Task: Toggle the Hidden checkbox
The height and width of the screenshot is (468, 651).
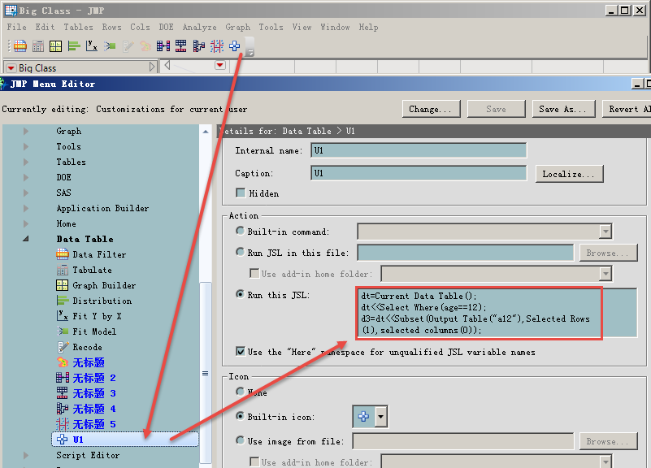Action: (240, 193)
